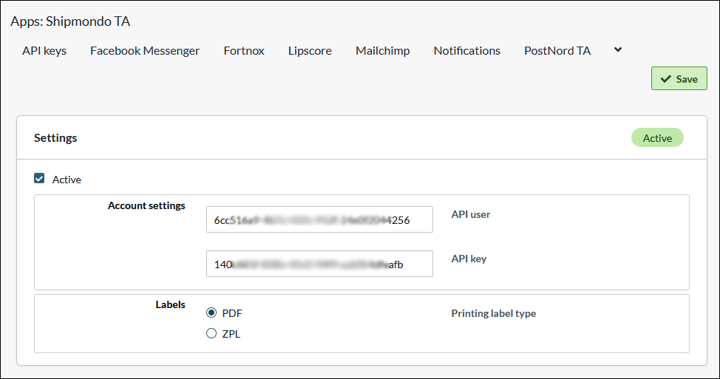Click the Settings panel heading

55,138
